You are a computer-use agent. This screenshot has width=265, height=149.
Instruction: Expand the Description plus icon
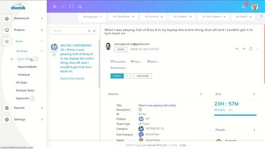140,109
